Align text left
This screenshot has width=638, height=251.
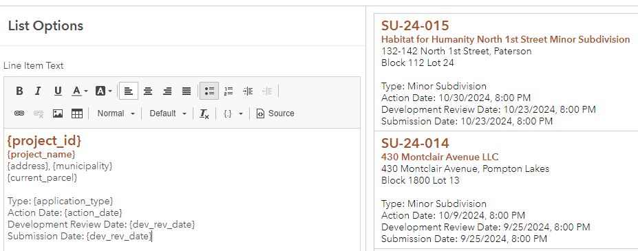click(x=129, y=91)
